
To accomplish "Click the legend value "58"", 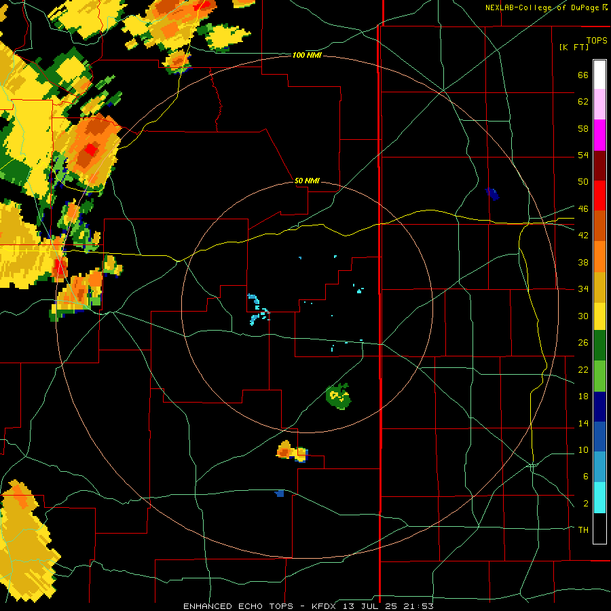I will [x=583, y=128].
